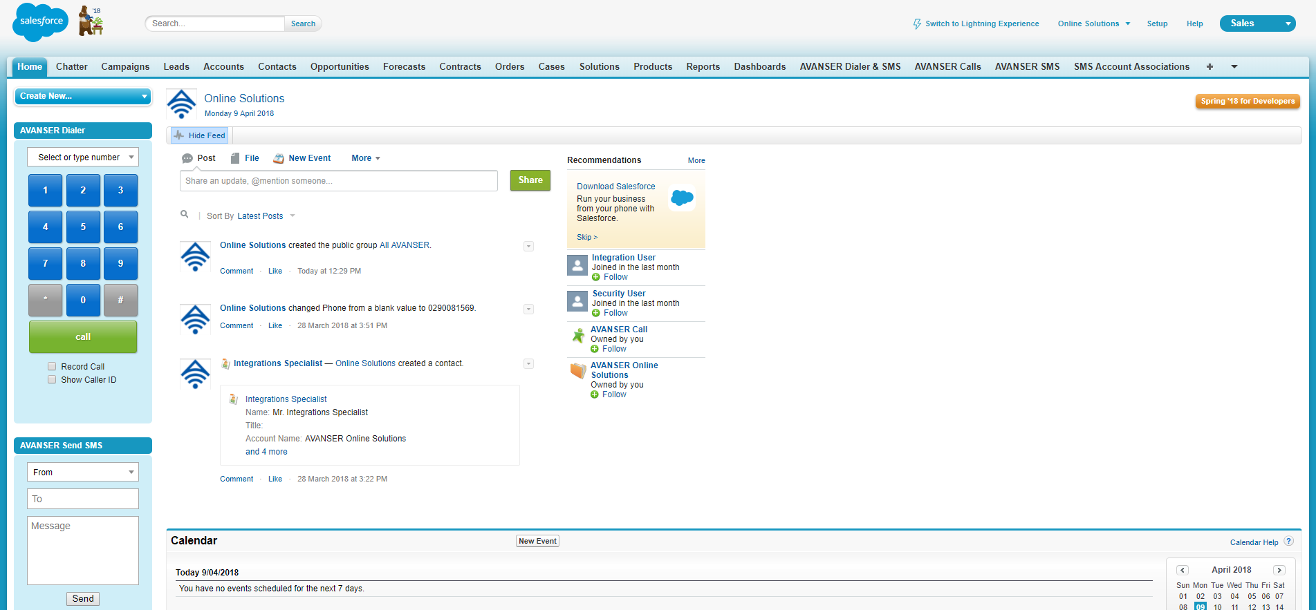Open the AVANSER Calls tab
The width and height of the screenshot is (1316, 610).
[947, 67]
